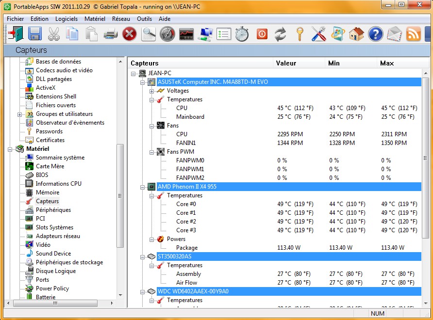Click the sensor panel vertical scrollbar thumb
Viewport: 433px width, 320px height.
(x=425, y=158)
